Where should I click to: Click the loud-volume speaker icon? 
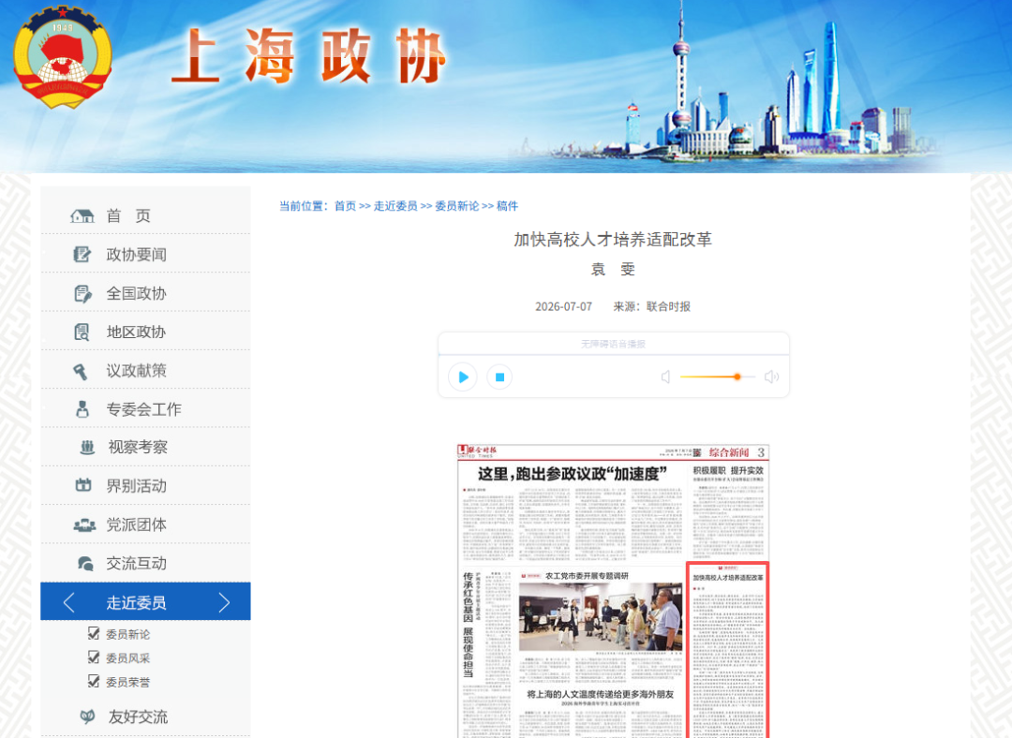click(x=771, y=376)
